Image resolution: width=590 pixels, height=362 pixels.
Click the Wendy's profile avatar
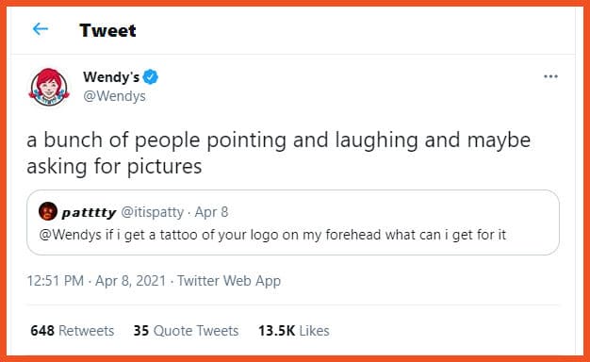49,87
